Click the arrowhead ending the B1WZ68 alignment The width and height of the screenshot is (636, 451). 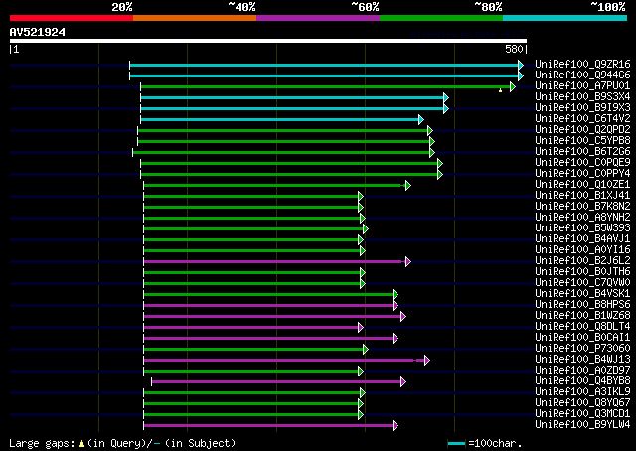tap(403, 316)
